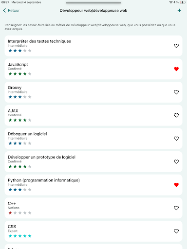This screenshot has height=249, width=187.
Task: Favorite Développer un prototype de logiciel
Action: pos(176,162)
